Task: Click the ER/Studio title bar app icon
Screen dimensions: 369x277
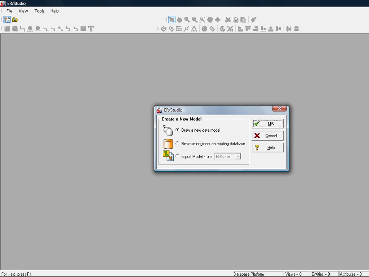Action: coord(3,3)
